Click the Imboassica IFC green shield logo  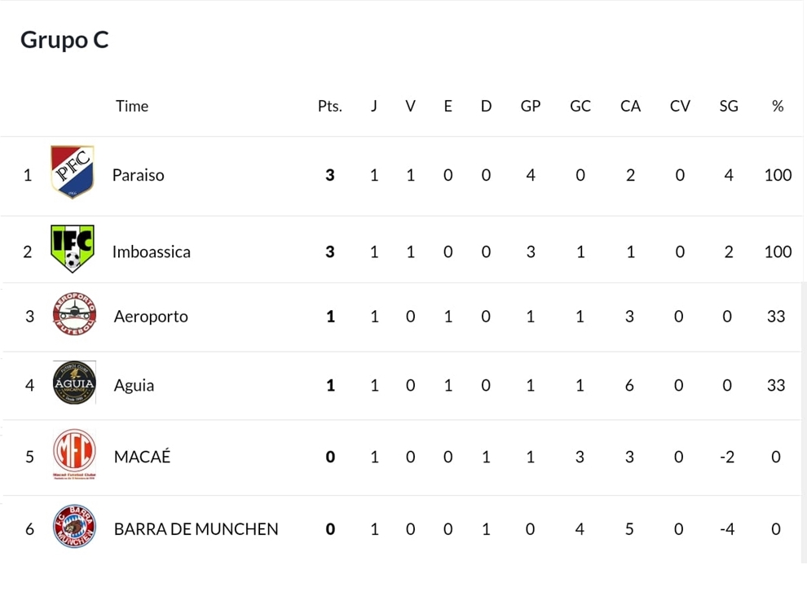click(x=73, y=248)
